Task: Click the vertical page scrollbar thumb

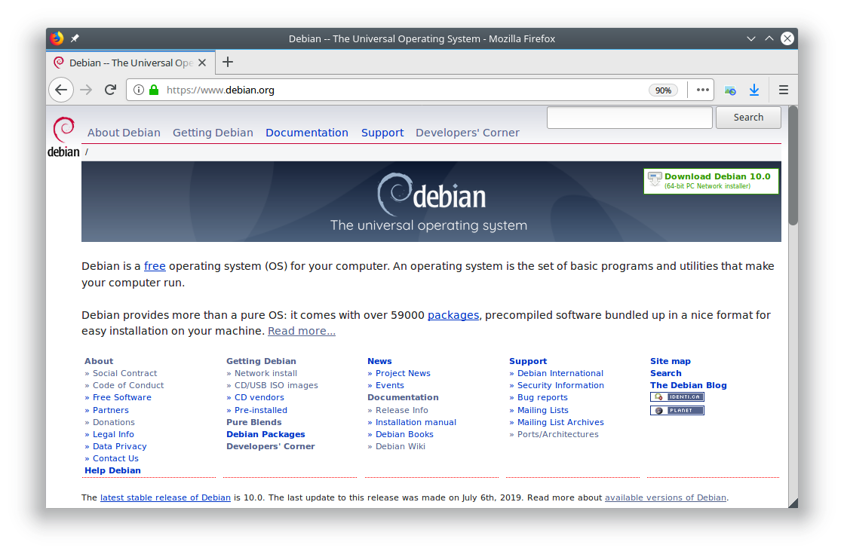Action: (793, 166)
